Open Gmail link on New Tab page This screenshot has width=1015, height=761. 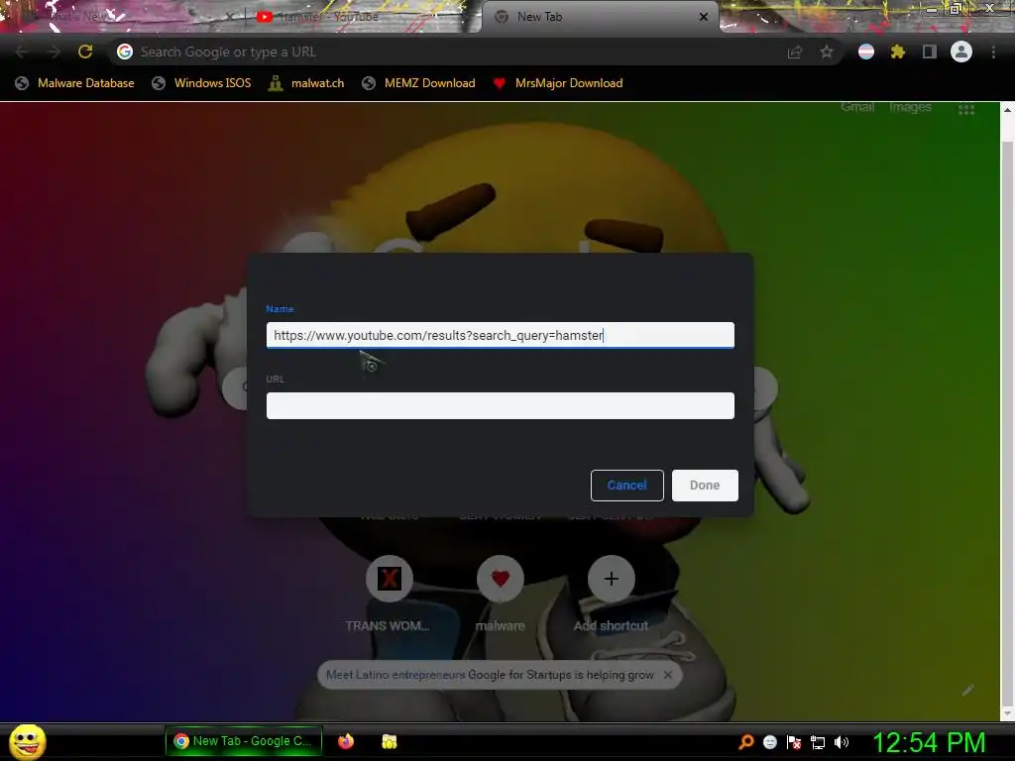tap(857, 107)
